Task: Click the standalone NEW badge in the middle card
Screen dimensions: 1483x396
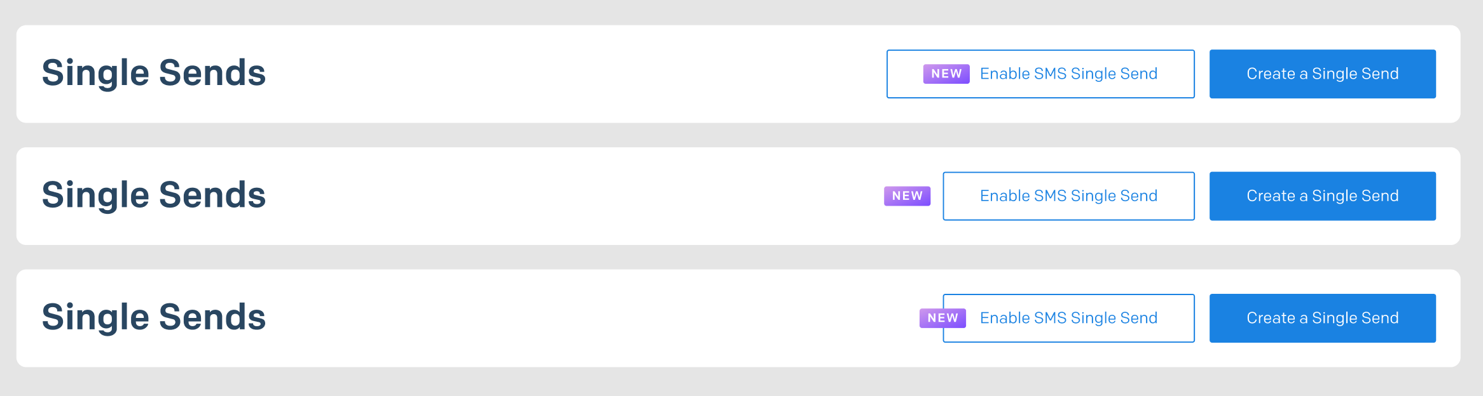Action: (907, 196)
